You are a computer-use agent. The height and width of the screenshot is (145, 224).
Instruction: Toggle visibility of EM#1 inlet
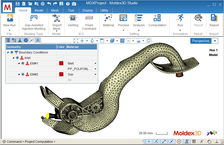tap(23, 63)
